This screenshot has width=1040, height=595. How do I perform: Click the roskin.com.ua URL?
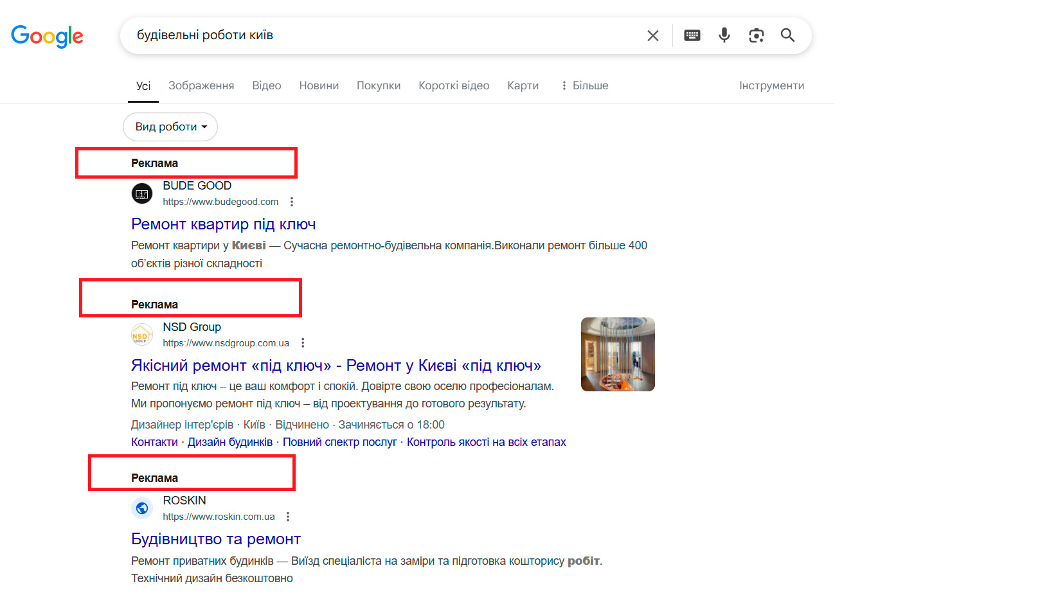click(x=219, y=517)
